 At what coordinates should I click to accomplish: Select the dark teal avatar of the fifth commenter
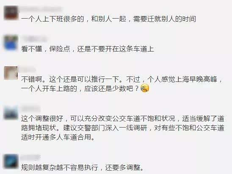(11, 161)
